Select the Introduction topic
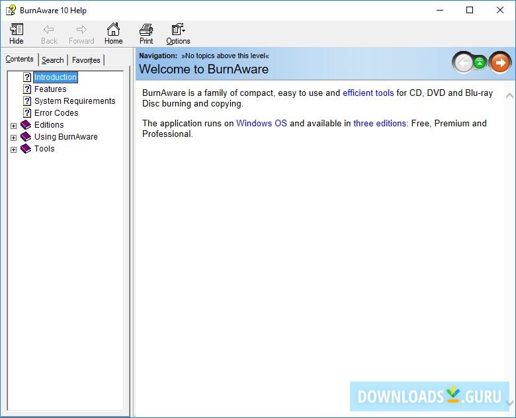The width and height of the screenshot is (516, 418). [56, 77]
